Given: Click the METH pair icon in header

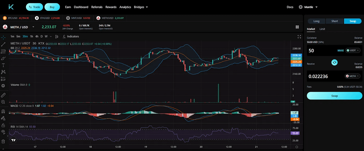Looking at the screenshot, I should click(x=5, y=27).
